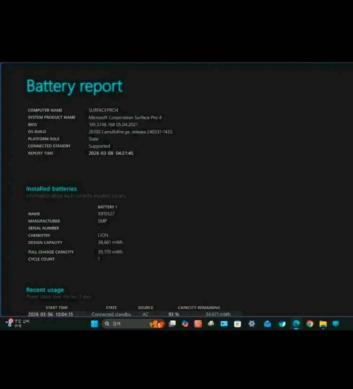This screenshot has height=389, width=353.
Task: Click the CYCLE COUNT label
Action: (x=41, y=259)
